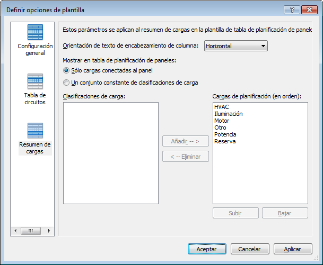
Task: Click the Aceptar button
Action: (x=206, y=249)
